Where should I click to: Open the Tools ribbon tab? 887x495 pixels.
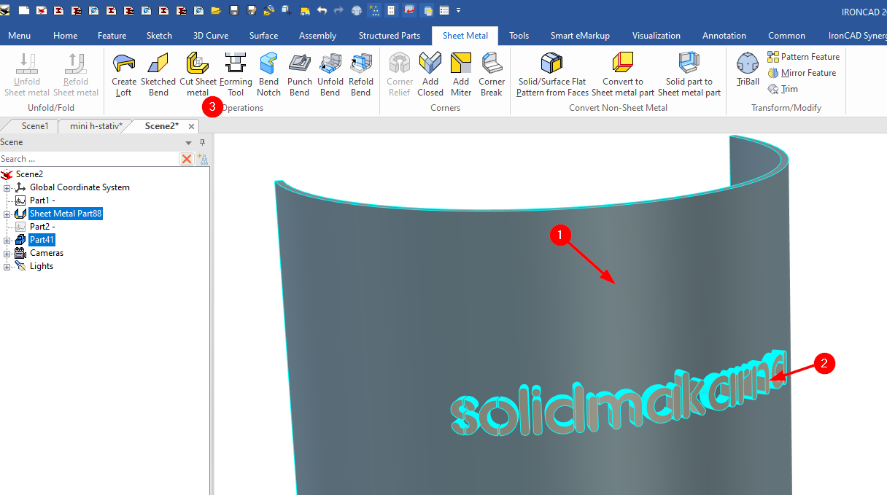click(519, 36)
